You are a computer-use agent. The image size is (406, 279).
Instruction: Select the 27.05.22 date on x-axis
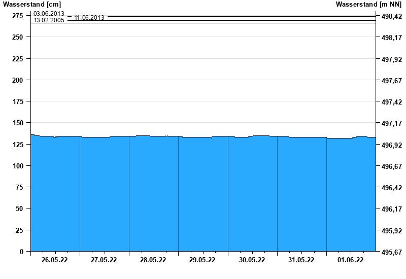(104, 260)
